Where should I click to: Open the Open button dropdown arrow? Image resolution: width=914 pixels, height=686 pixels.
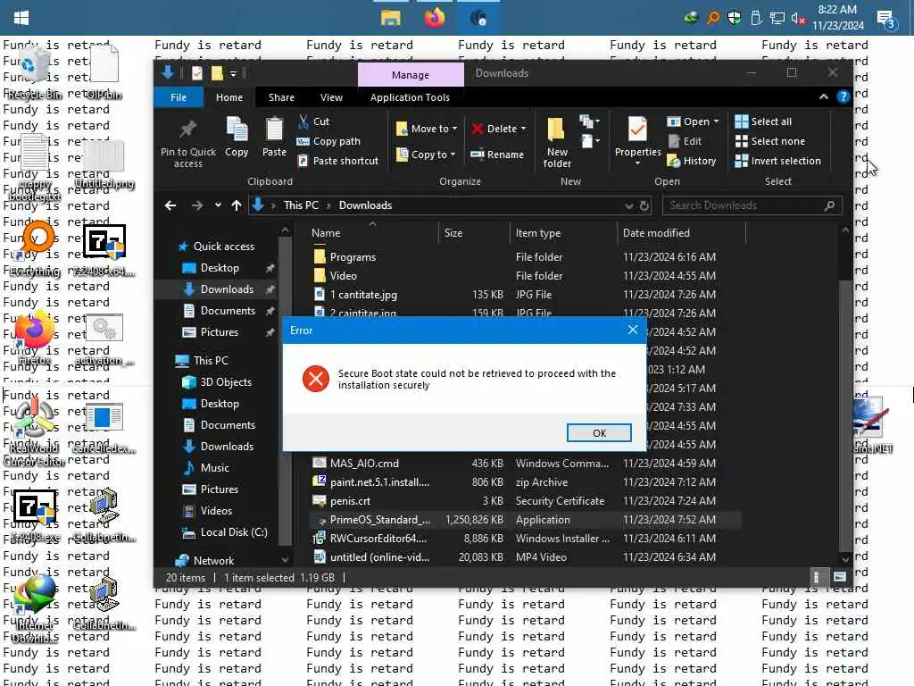click(717, 121)
